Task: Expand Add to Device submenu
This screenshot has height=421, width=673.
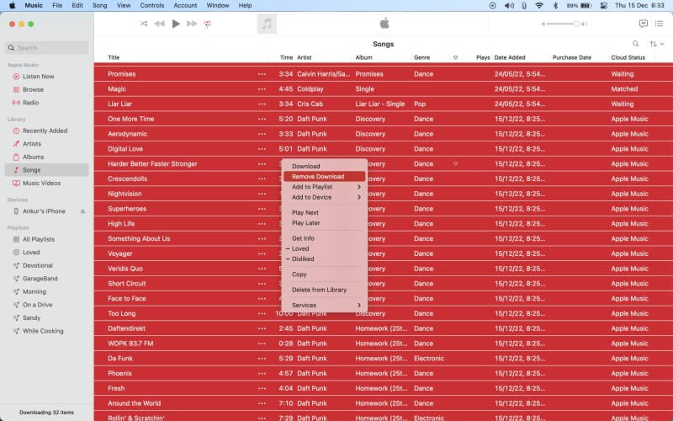Action: click(x=324, y=197)
